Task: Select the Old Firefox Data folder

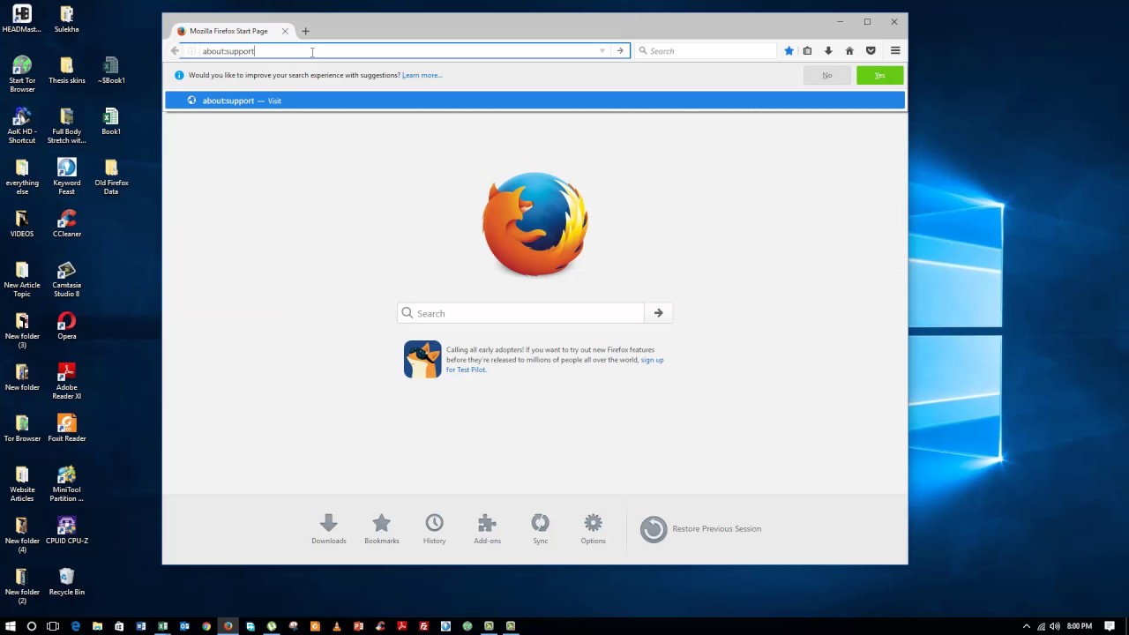Action: [x=111, y=176]
